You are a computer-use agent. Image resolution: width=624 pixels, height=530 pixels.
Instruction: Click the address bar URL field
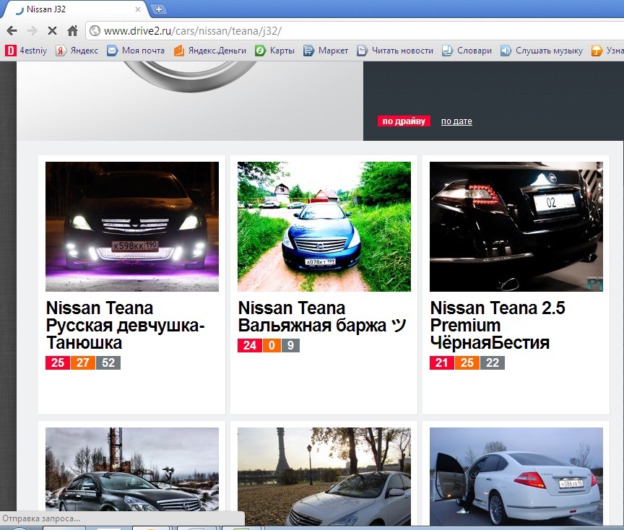pyautogui.click(x=188, y=31)
